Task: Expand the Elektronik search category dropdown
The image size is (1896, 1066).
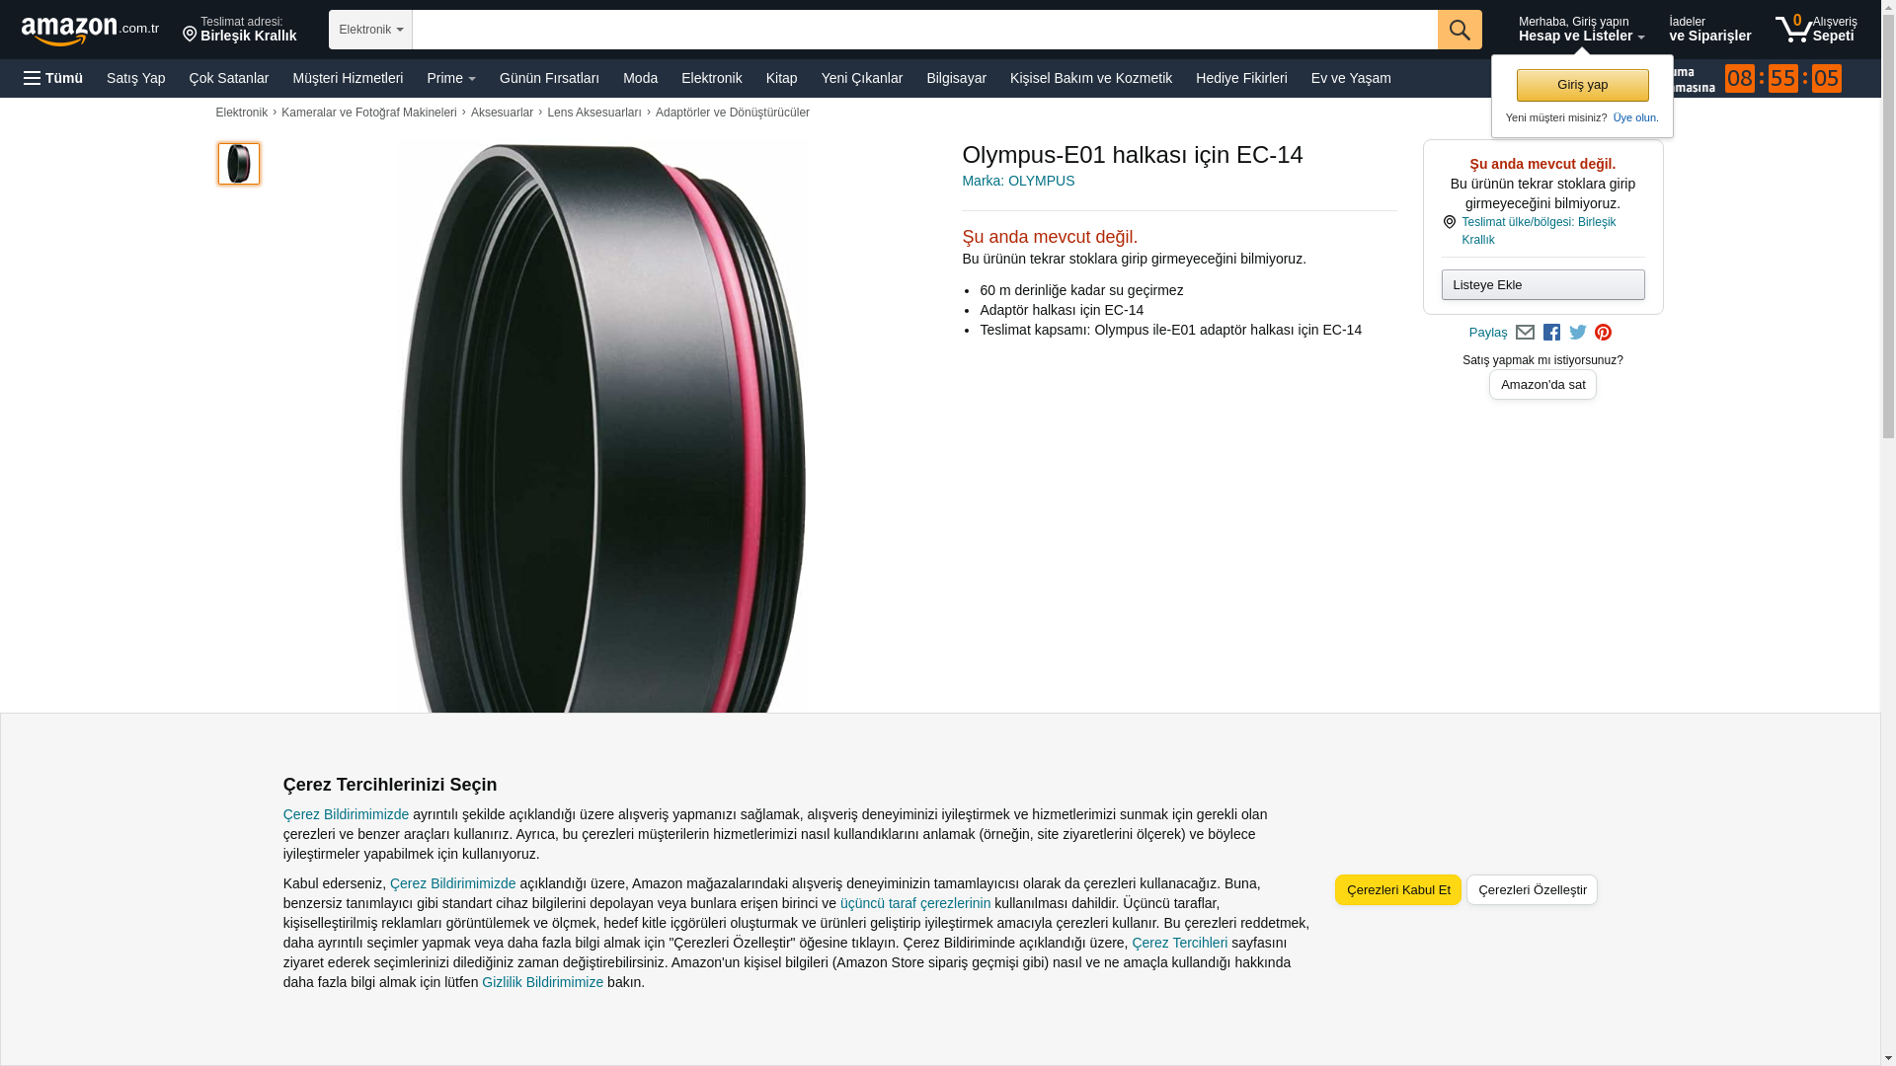Action: click(x=370, y=30)
